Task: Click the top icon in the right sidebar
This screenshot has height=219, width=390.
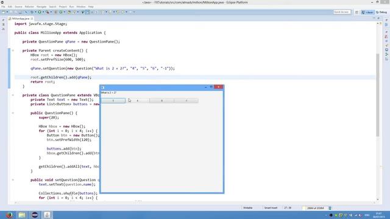Action: tap(386, 20)
